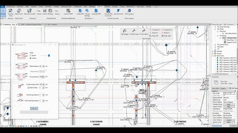Click Edit for Graphic Display Options
238x133 pixels.
[x=229, y=107]
